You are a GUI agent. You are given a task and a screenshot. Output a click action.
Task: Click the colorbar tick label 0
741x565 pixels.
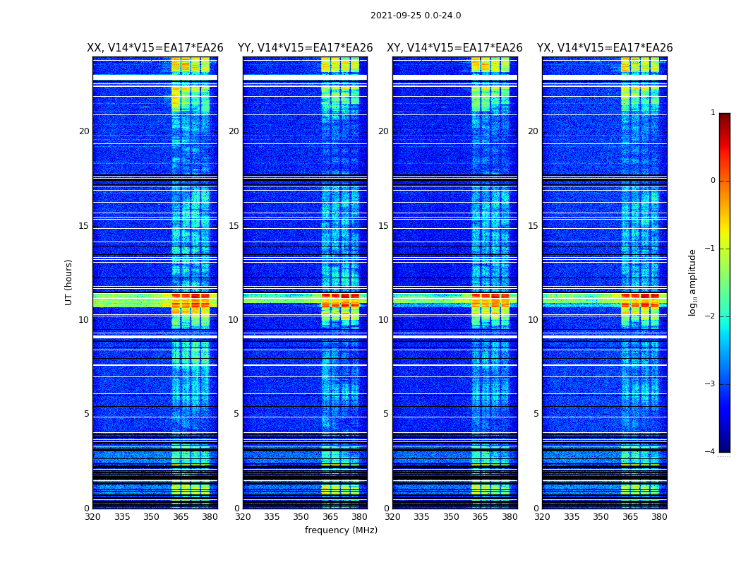[x=713, y=181]
